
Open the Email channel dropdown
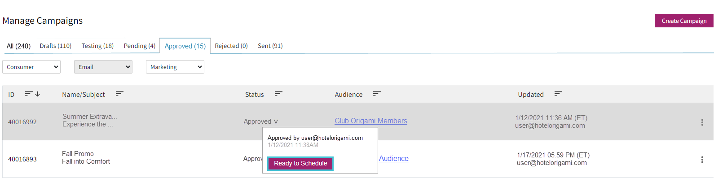[103, 67]
